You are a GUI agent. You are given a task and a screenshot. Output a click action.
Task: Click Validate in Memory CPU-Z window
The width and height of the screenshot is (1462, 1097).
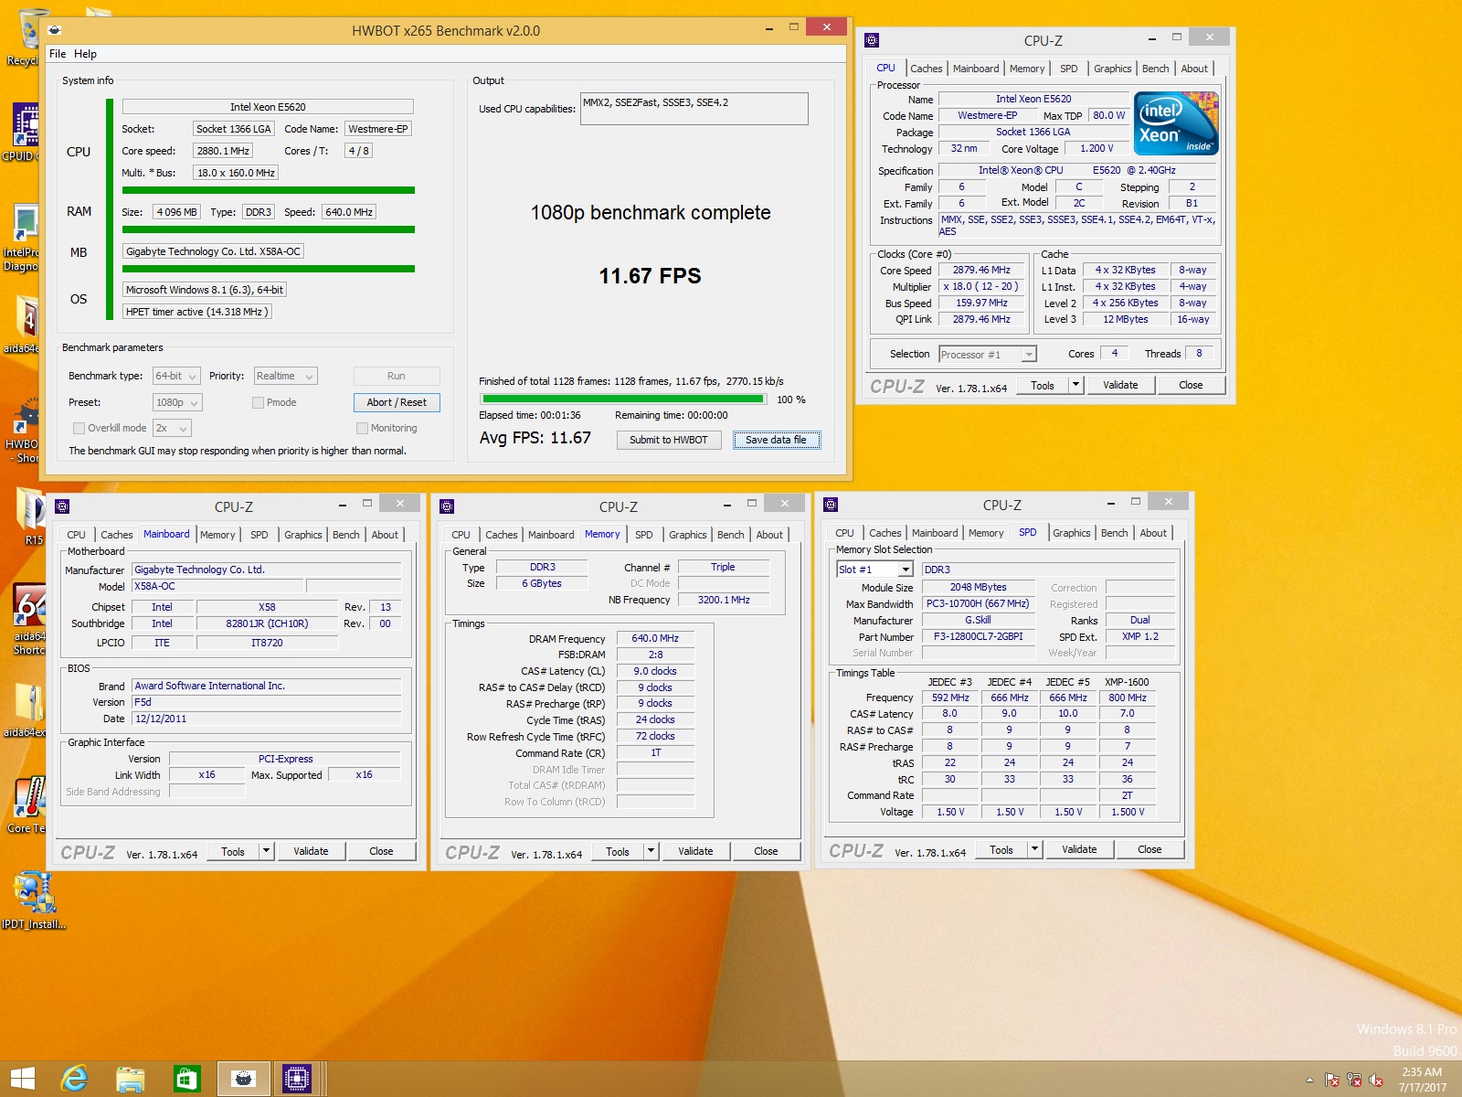tap(695, 851)
